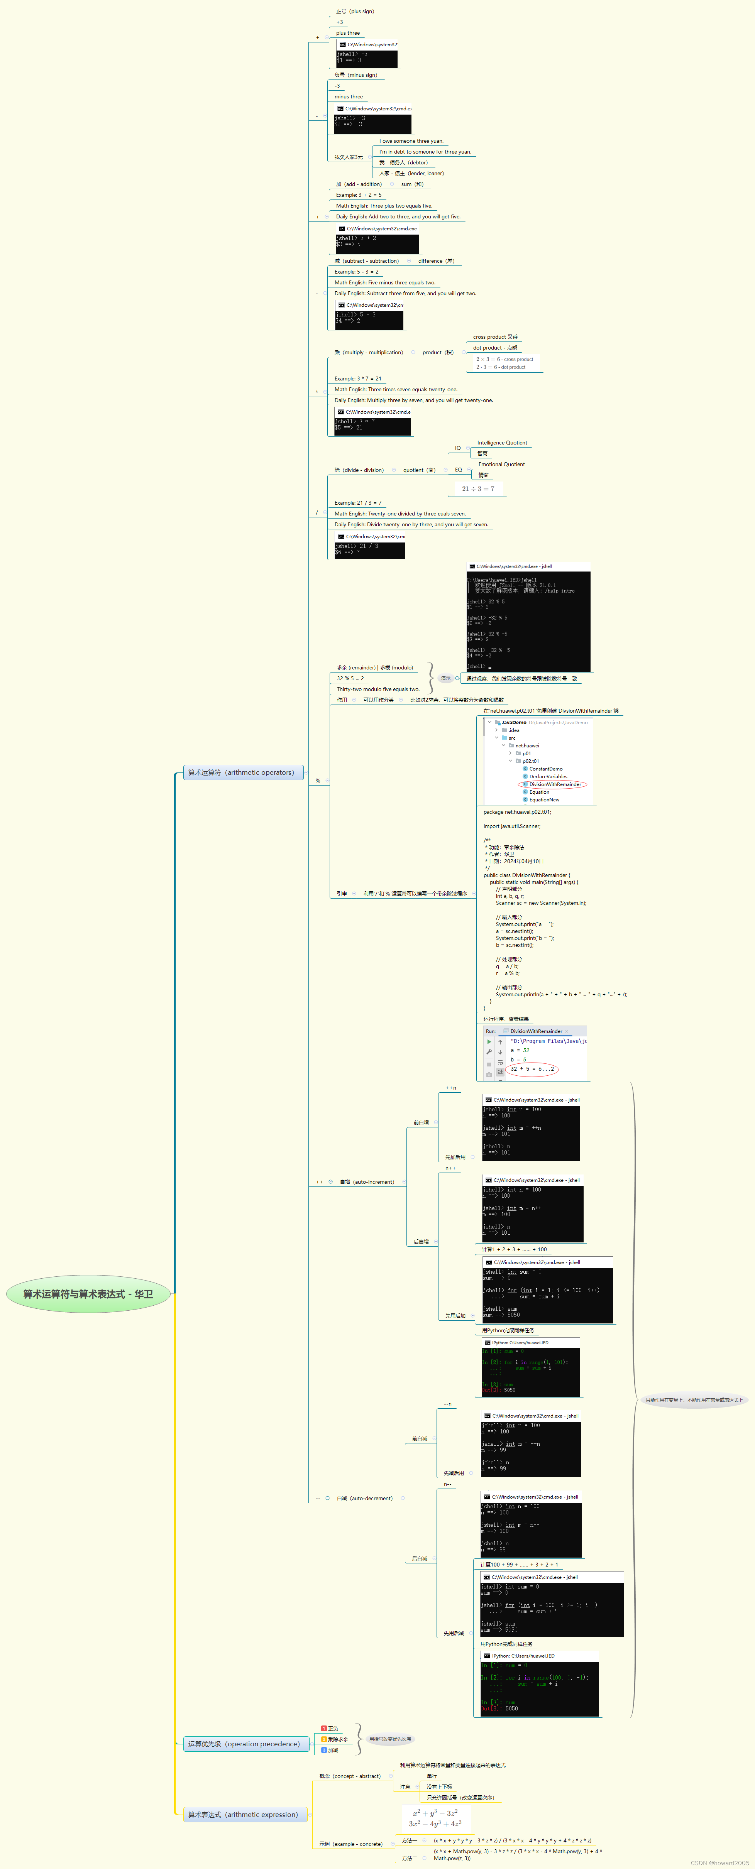Collapse the 算术运算符 (arithmetic operators) branch

point(306,773)
